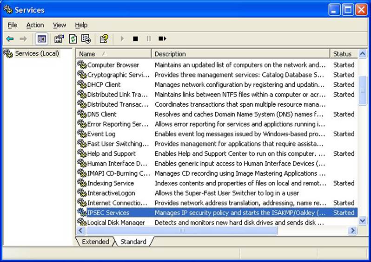Viewport: 371px width, 262px height.
Task: Sort by the Description column header
Action: coord(240,54)
